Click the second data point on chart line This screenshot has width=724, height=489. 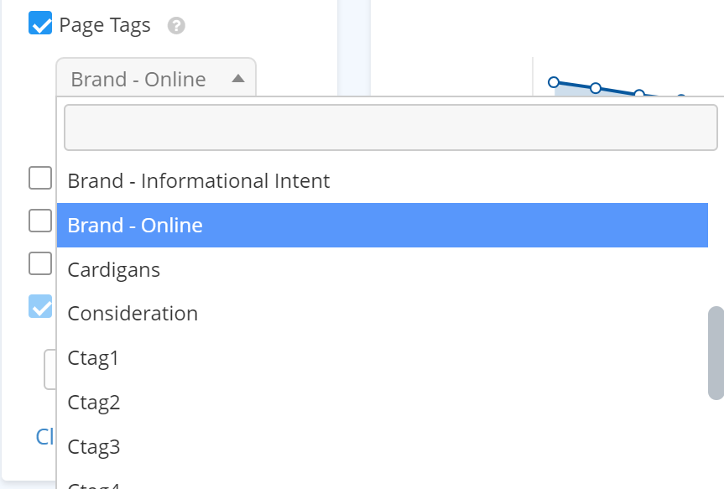[x=596, y=88]
